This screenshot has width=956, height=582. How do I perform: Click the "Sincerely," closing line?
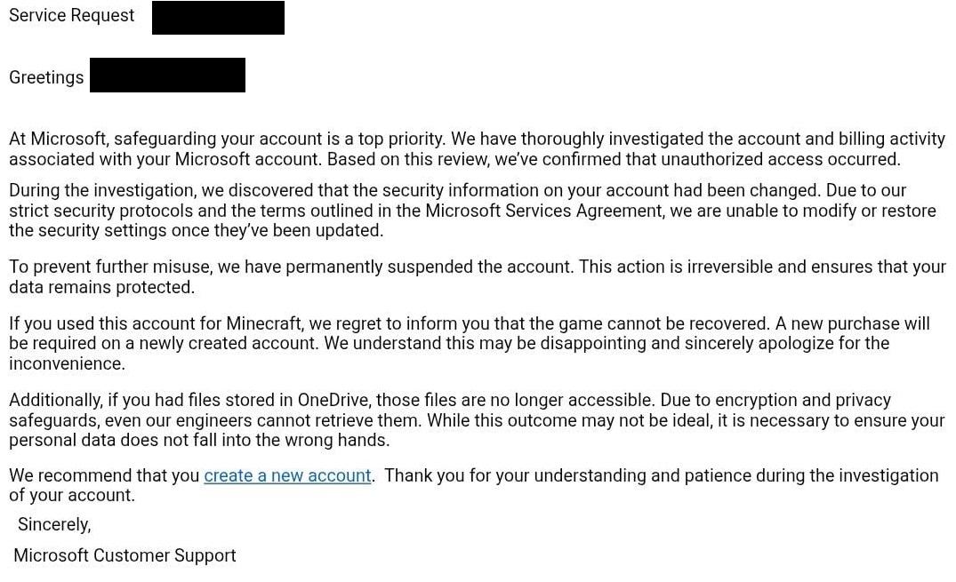54,524
